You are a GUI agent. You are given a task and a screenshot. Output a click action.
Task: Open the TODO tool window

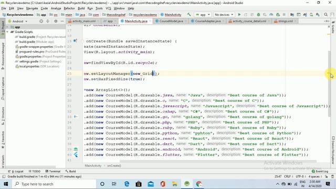[34, 171]
